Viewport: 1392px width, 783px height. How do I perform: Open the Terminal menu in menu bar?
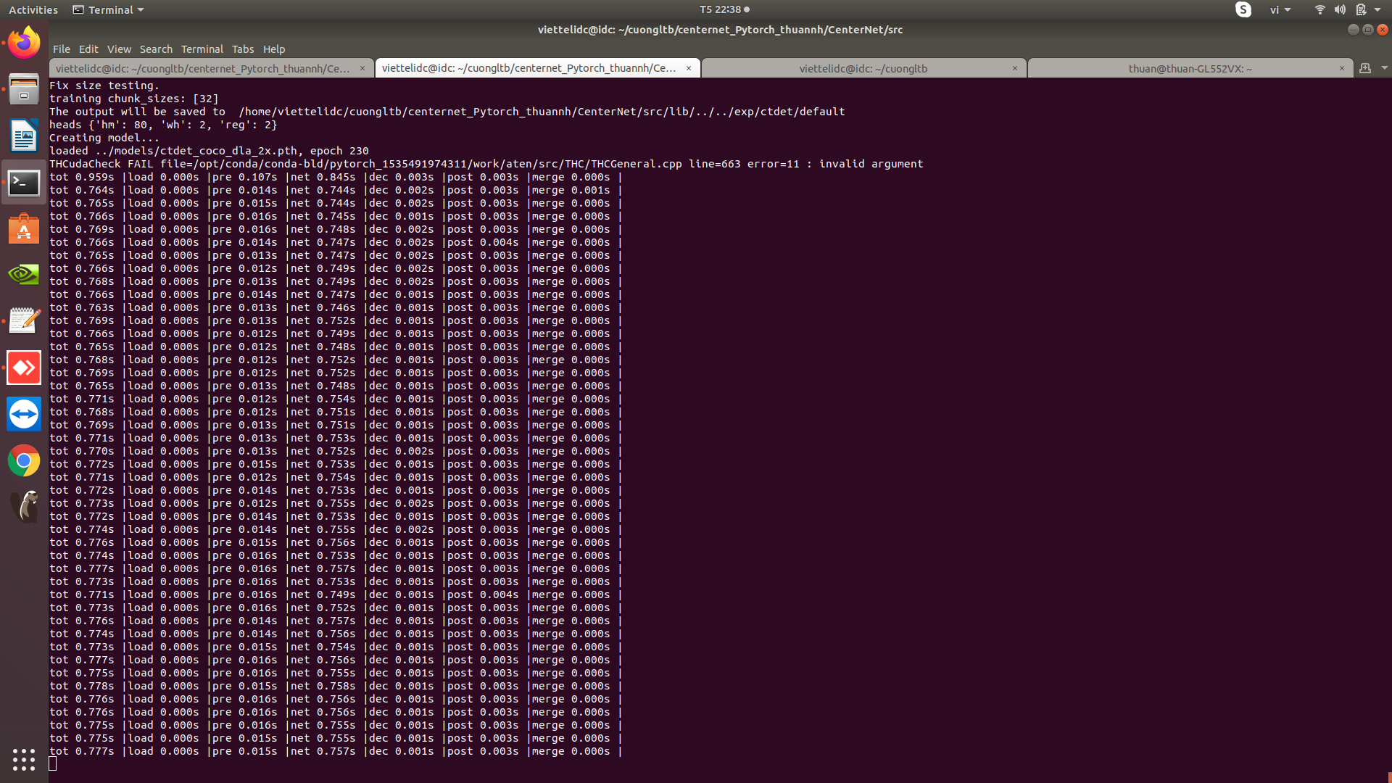point(202,49)
